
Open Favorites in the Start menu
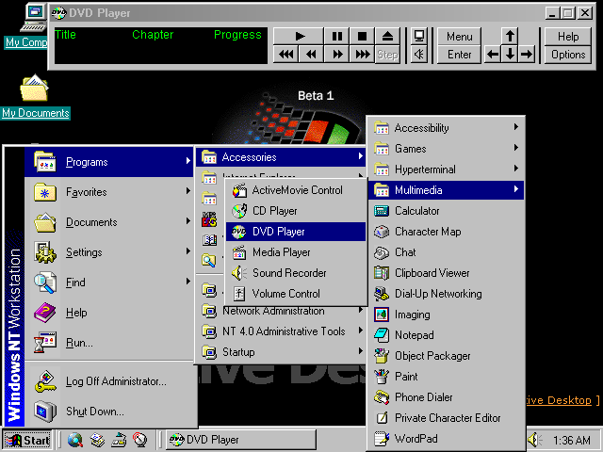109,192
